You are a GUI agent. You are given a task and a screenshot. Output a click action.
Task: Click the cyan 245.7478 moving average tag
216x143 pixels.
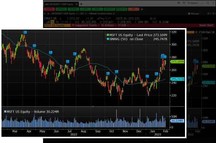click(x=177, y=79)
